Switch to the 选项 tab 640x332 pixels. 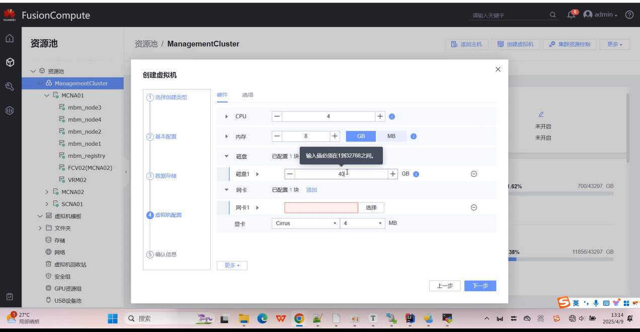point(248,95)
